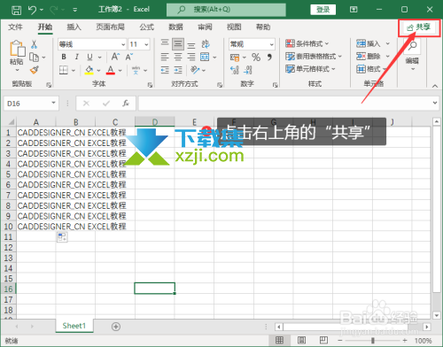Toggle underline formatting
The height and width of the screenshot is (347, 443).
[89, 57]
